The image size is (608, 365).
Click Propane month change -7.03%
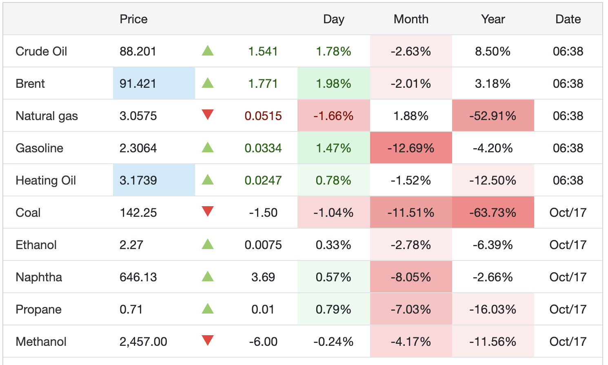[x=411, y=309]
